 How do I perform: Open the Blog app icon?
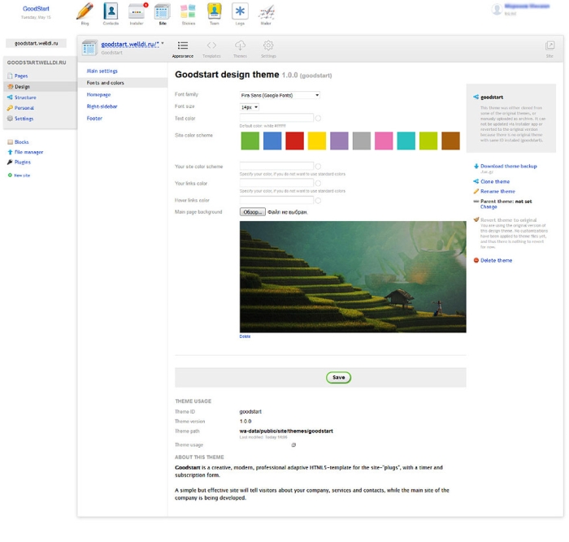pos(85,12)
